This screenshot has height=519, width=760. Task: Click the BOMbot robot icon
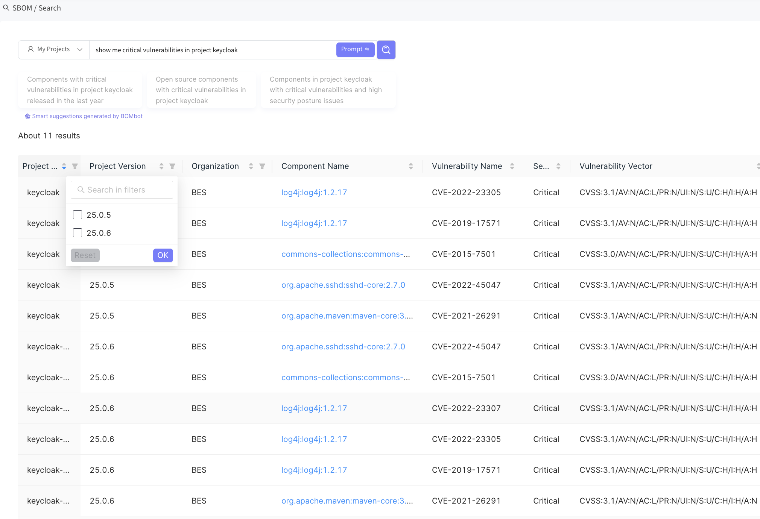click(27, 116)
